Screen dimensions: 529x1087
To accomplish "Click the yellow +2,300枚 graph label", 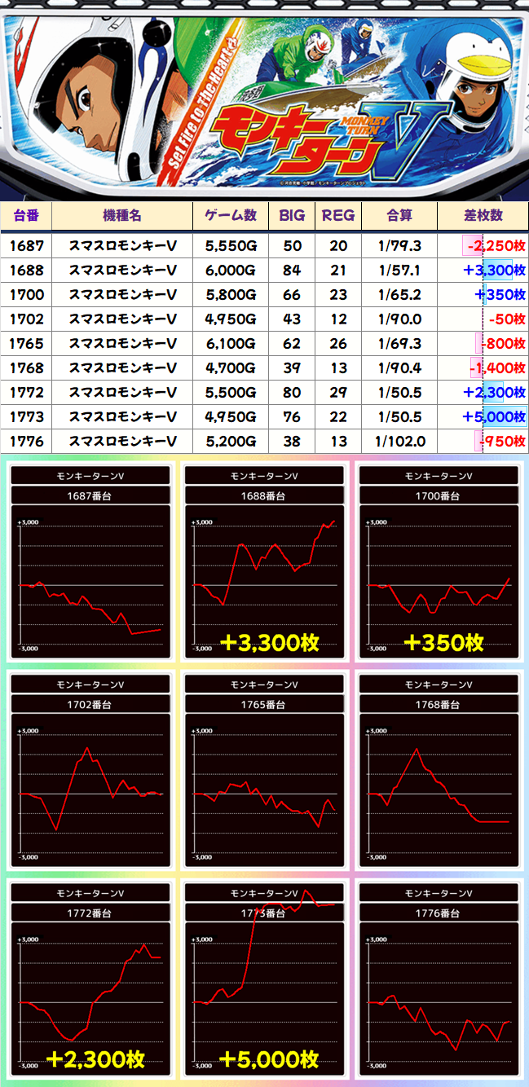I will 95,1059.
